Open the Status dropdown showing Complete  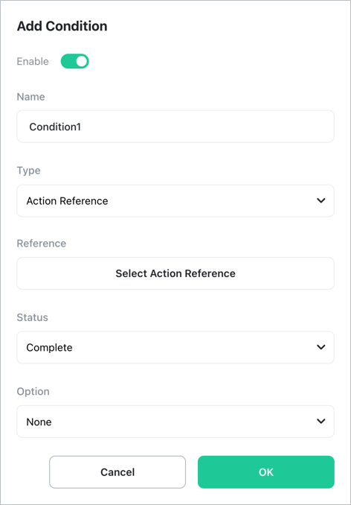pos(175,347)
